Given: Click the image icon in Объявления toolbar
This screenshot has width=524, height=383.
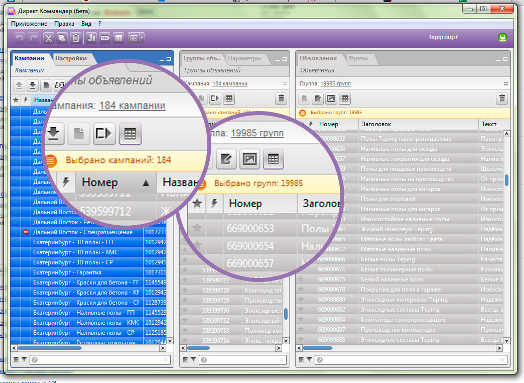Looking at the screenshot, I should (331, 99).
